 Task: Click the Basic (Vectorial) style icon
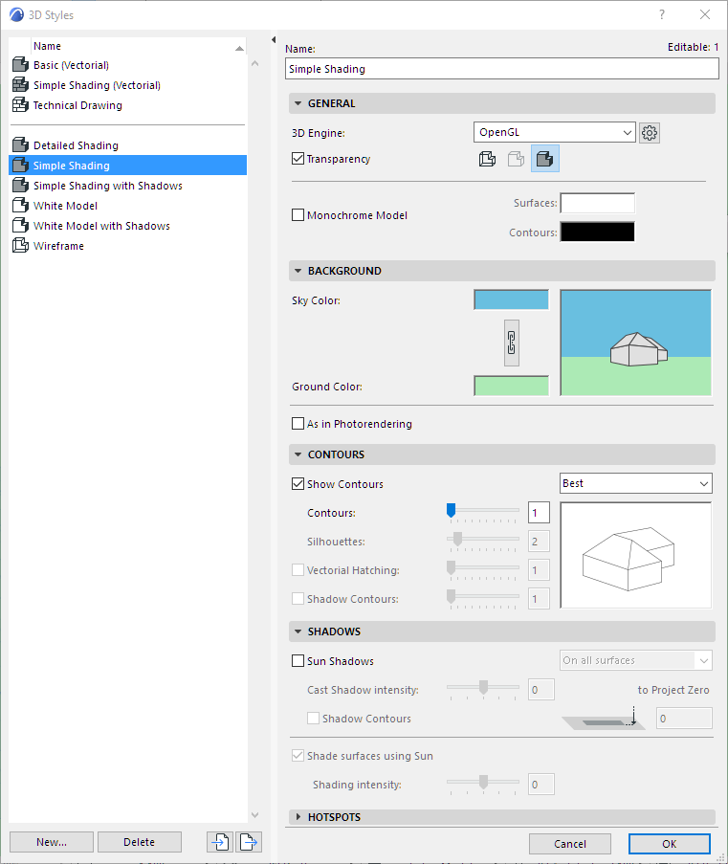[20, 65]
